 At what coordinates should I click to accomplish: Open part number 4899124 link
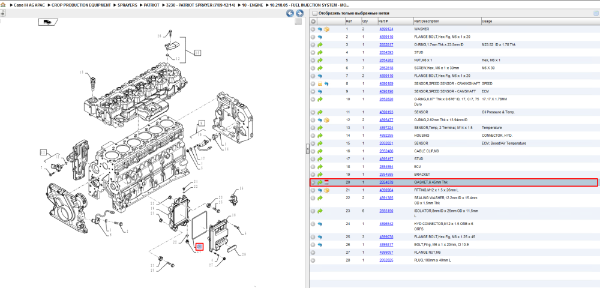point(386,29)
